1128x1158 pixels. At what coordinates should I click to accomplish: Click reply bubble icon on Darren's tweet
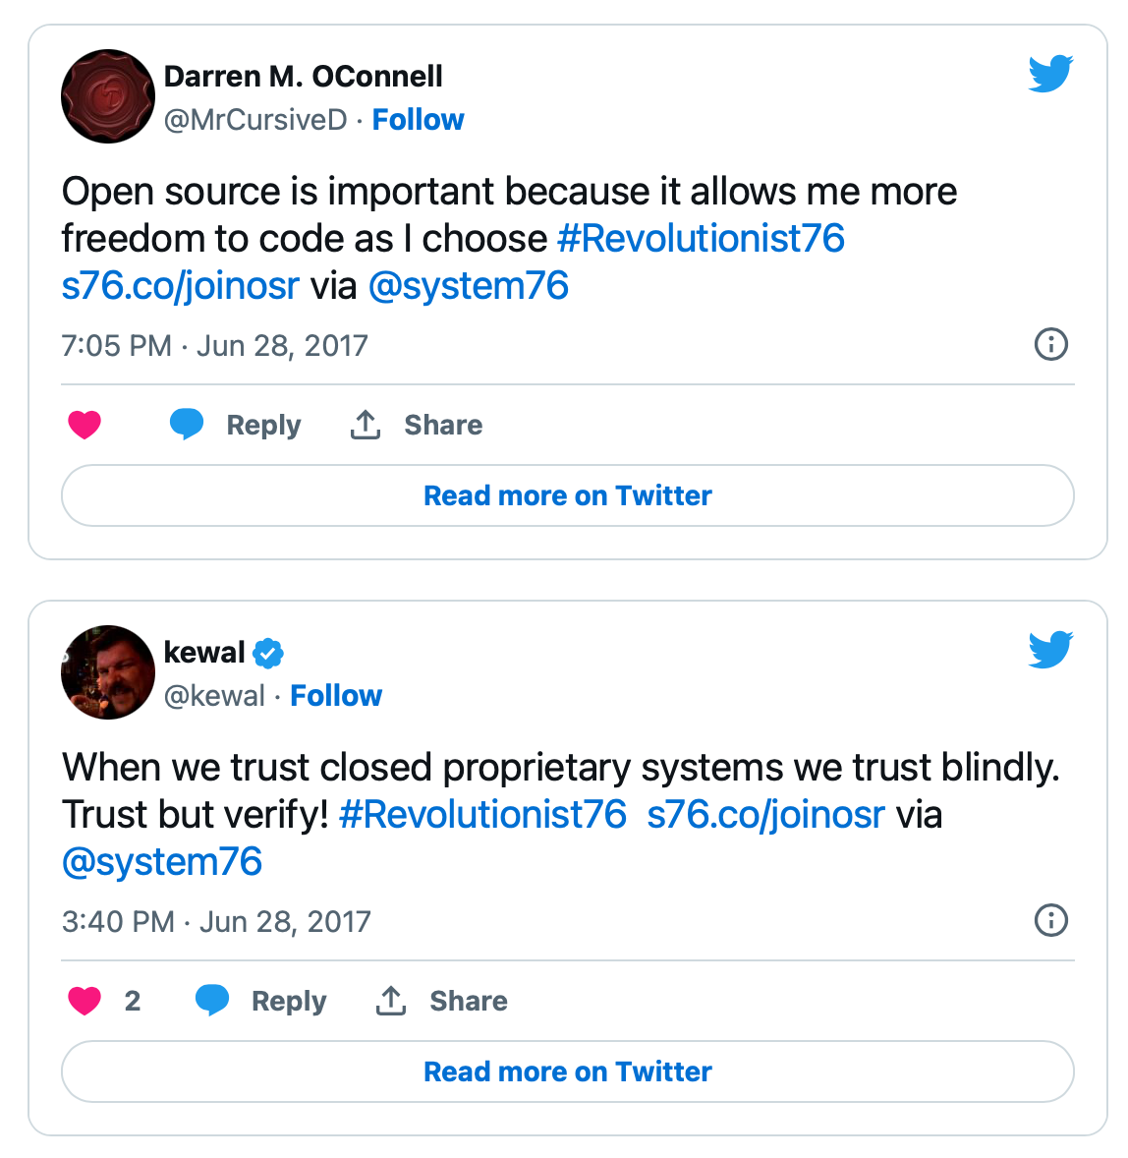pos(187,424)
